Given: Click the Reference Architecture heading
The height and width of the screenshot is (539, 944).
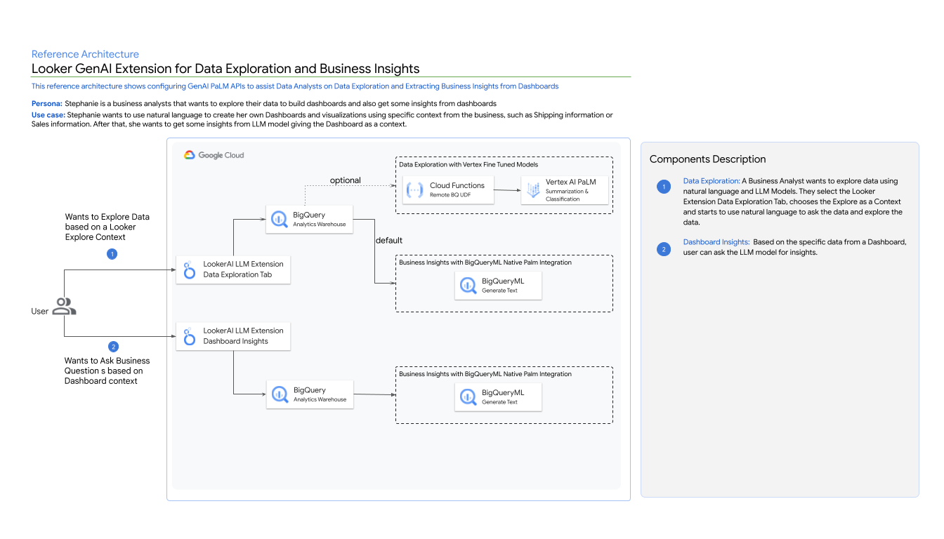Looking at the screenshot, I should [x=85, y=54].
